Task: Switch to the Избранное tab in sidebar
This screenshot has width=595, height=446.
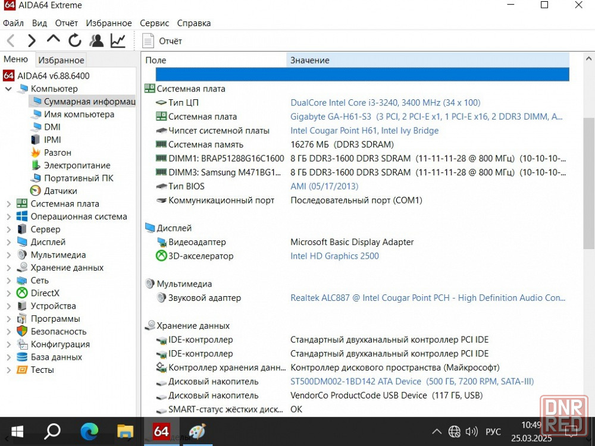Action: (x=61, y=60)
